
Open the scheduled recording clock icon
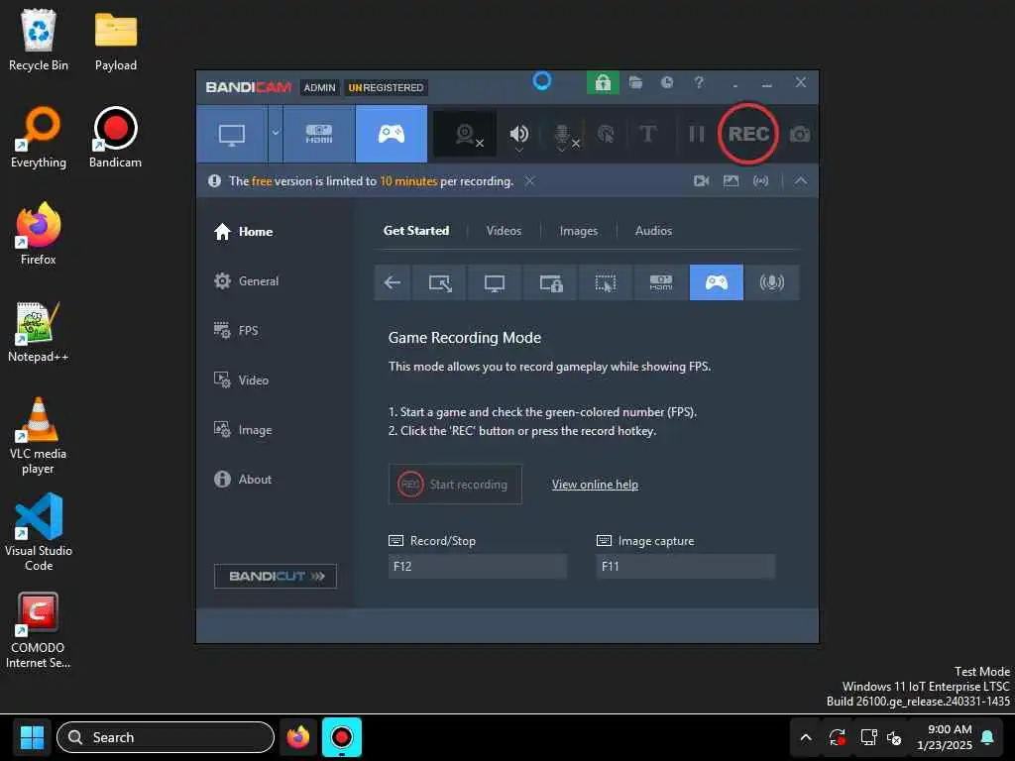coord(667,82)
